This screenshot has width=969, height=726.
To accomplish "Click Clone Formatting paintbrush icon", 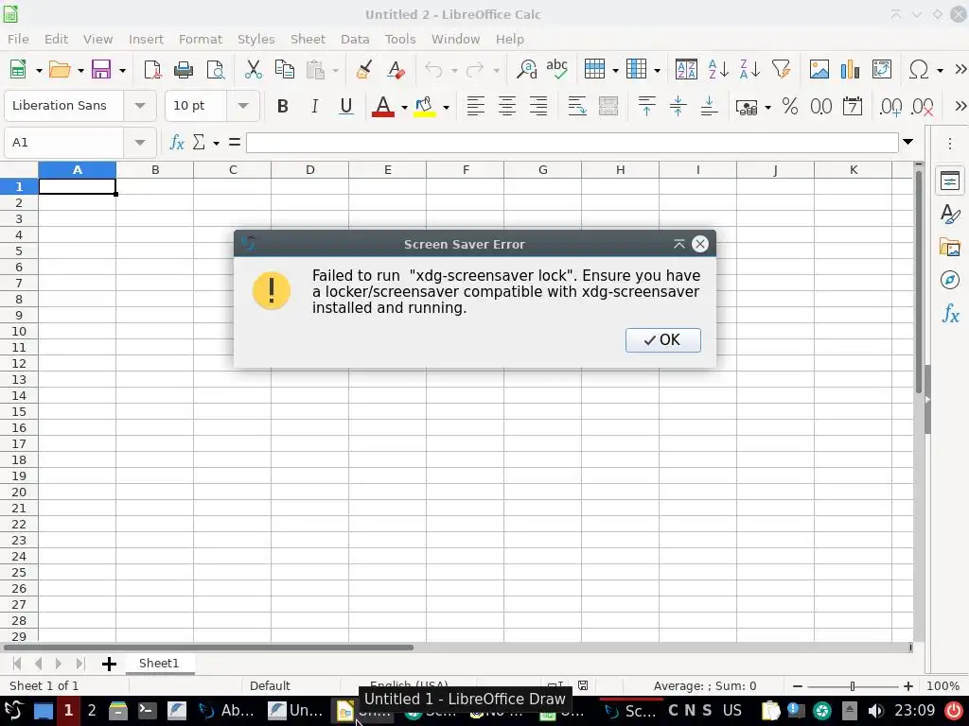I will click(x=364, y=70).
